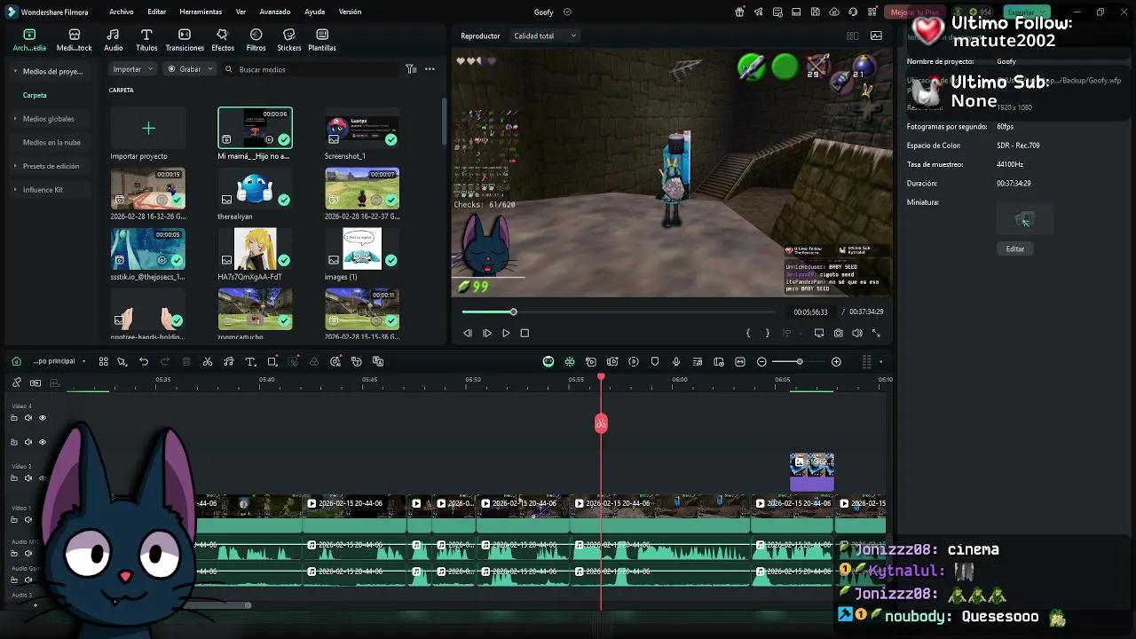This screenshot has width=1136, height=639.
Task: Open the Archivo menu
Action: (x=122, y=12)
